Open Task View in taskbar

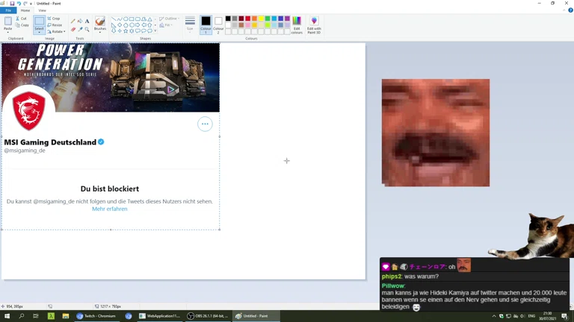(36, 316)
